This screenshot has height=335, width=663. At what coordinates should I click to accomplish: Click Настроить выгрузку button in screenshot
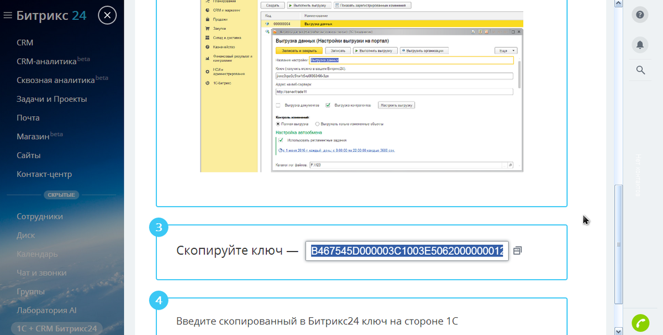pyautogui.click(x=396, y=105)
